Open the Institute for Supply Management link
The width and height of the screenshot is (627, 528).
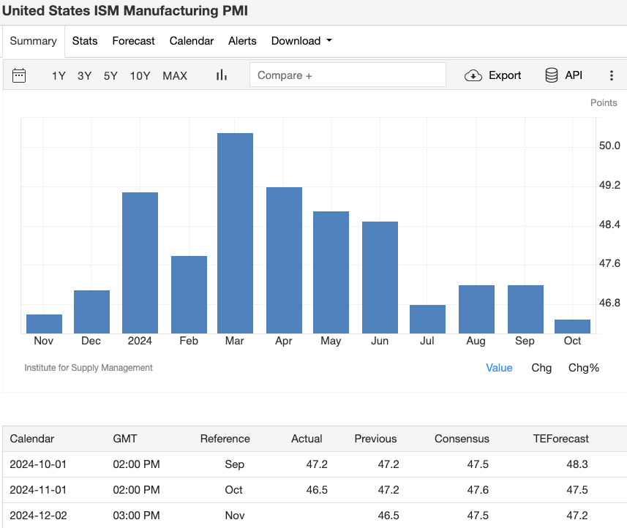(89, 368)
